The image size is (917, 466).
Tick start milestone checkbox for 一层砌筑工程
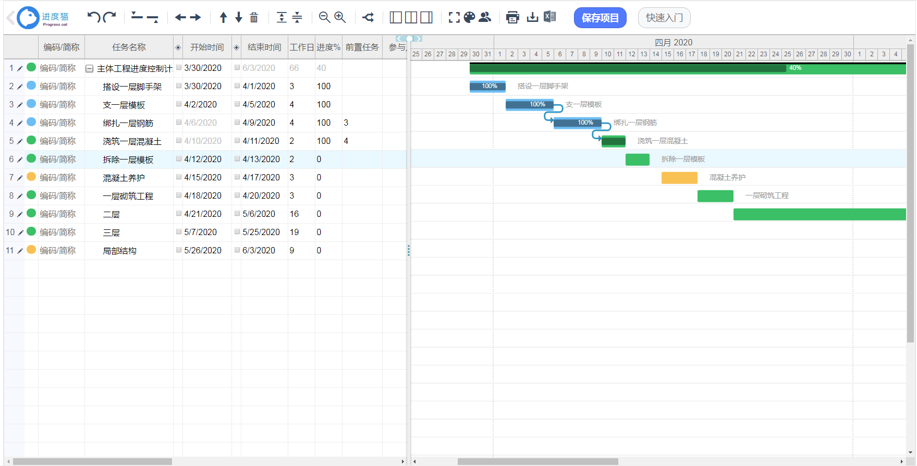click(x=179, y=195)
